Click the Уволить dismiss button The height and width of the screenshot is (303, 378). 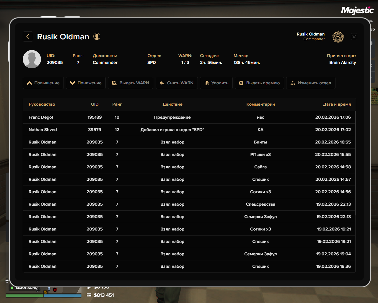pyautogui.click(x=216, y=83)
